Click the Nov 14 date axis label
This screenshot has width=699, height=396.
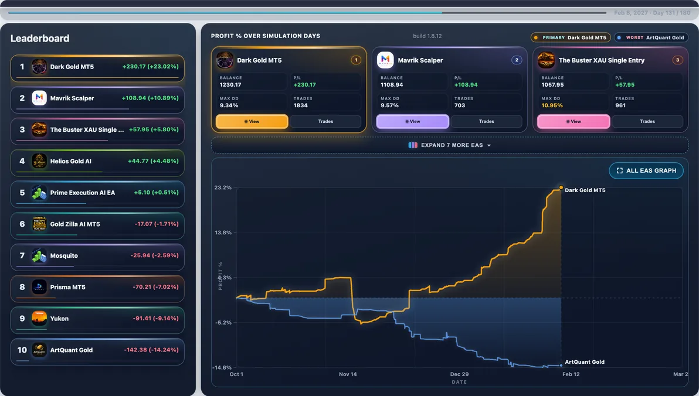[348, 374]
